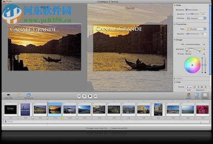Screen dimensions: 213x144
Task: Select the pink flower slide thumbnail
Action: (202, 109)
